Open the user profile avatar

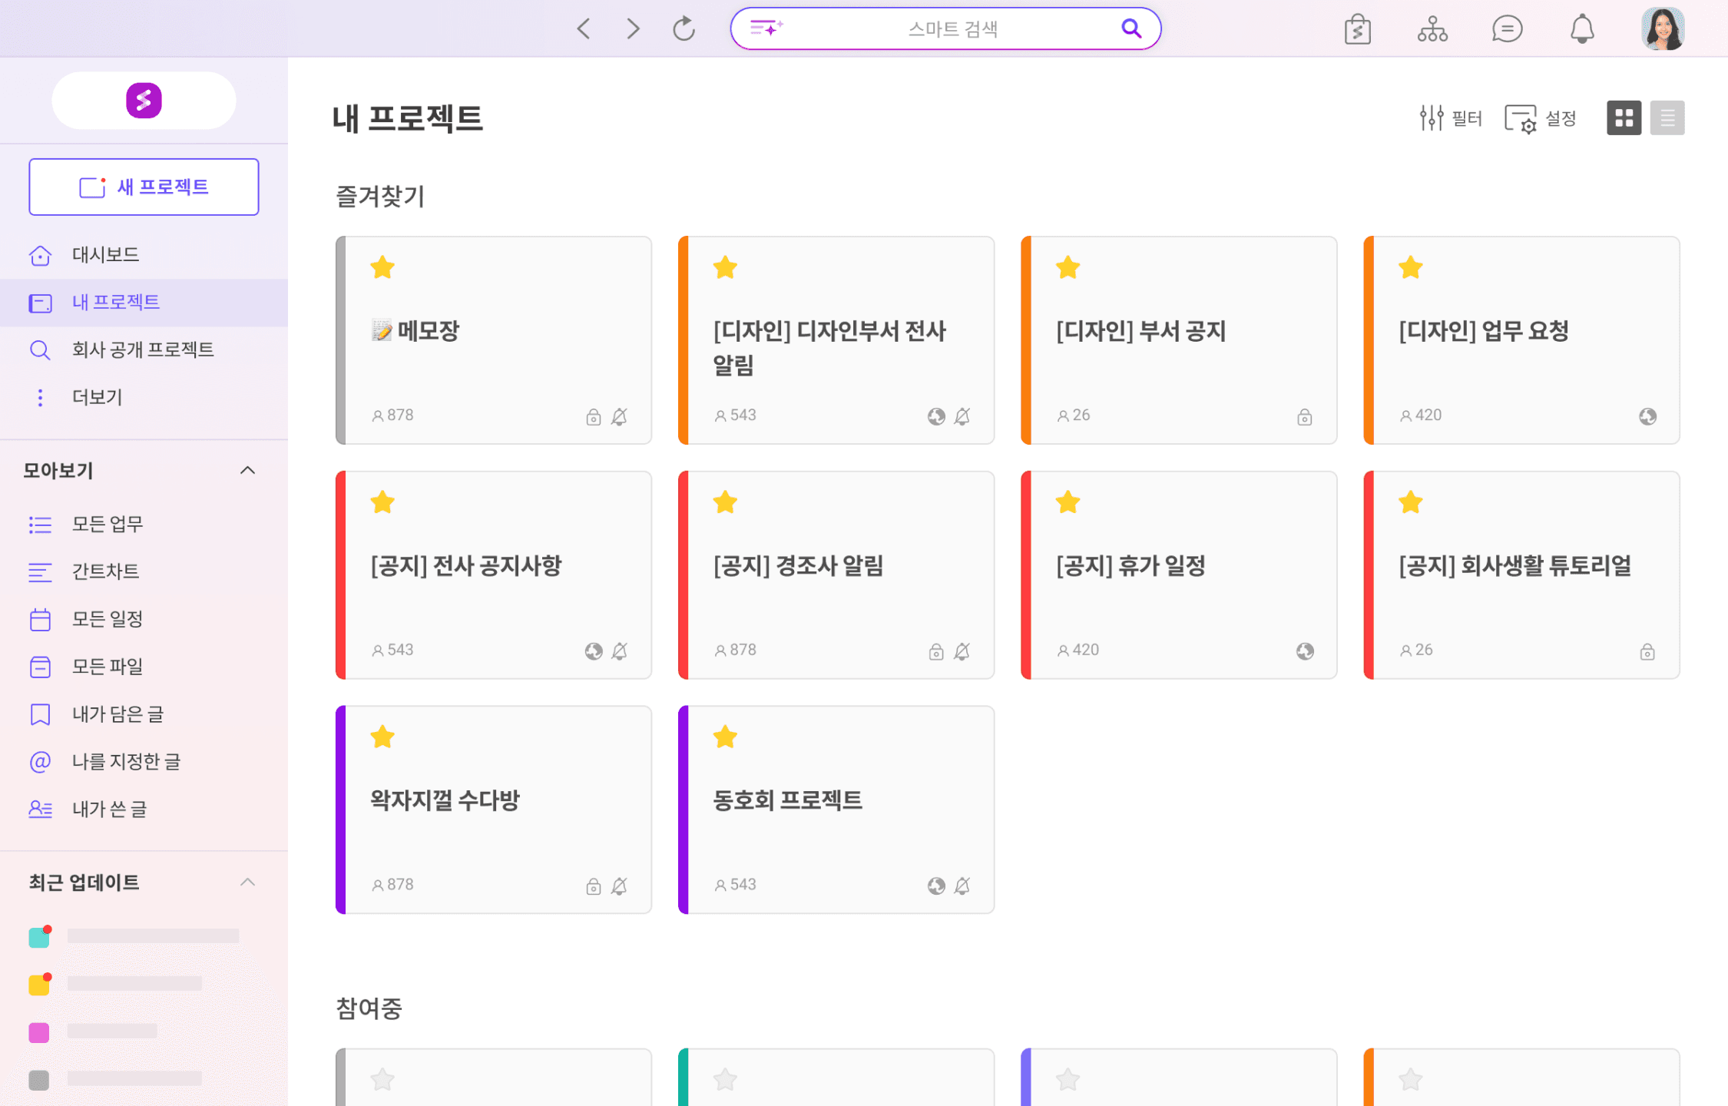tap(1663, 29)
